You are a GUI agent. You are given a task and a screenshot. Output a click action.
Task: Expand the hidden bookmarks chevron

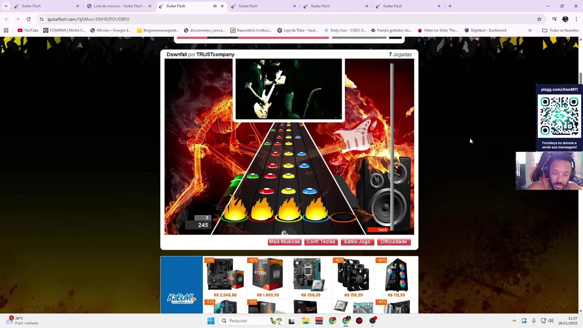tap(530, 31)
